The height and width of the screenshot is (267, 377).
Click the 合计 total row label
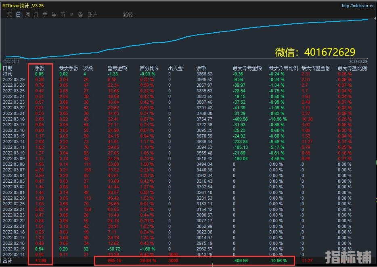(x=8, y=261)
